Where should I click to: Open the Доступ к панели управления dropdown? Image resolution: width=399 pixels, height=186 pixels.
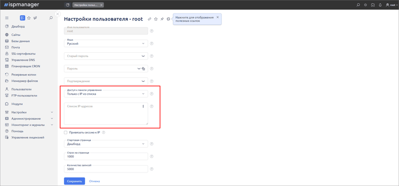[106, 94]
